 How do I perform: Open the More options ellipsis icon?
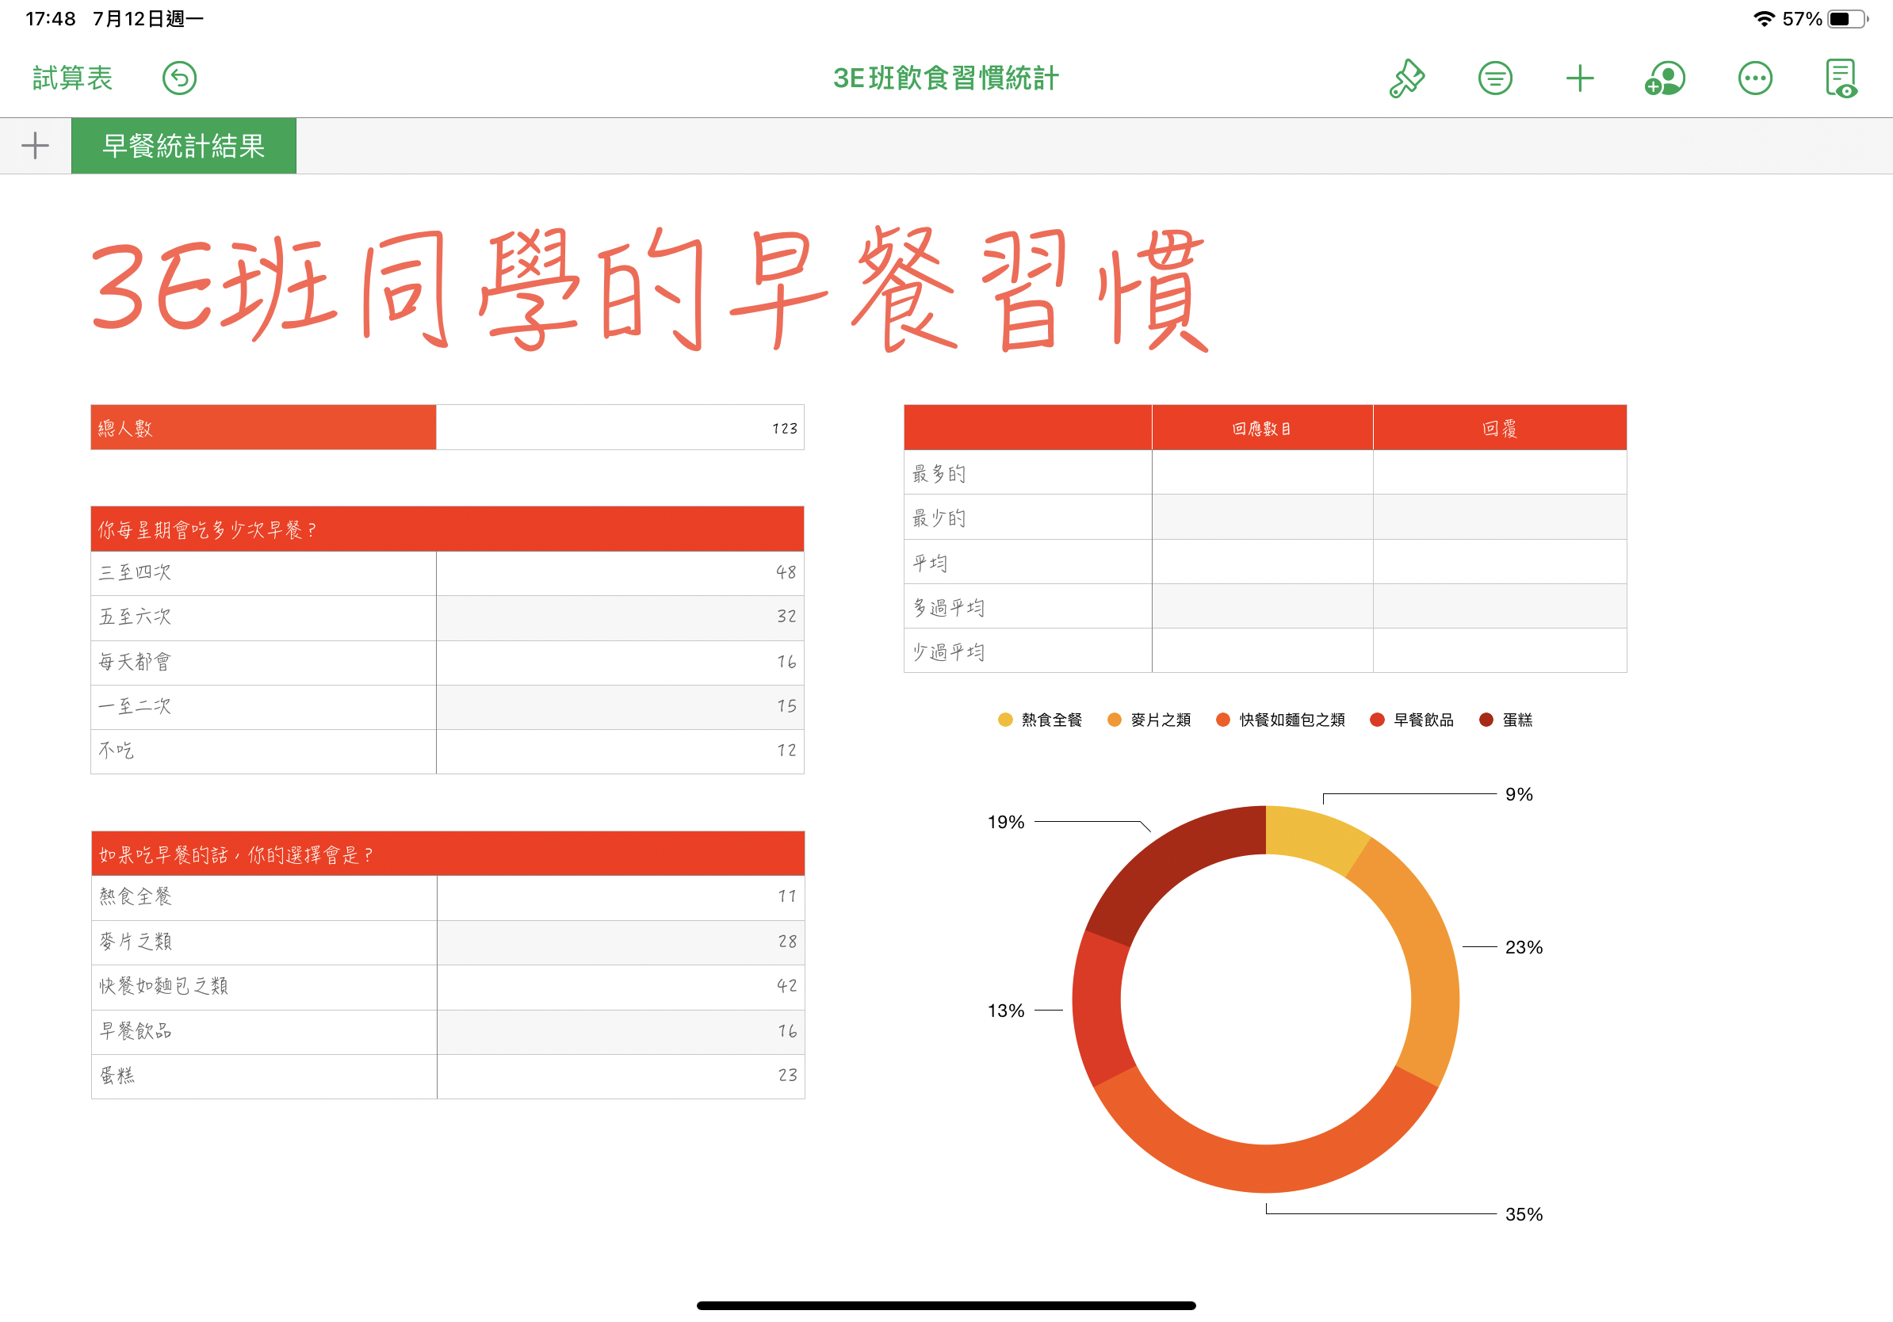(1754, 79)
